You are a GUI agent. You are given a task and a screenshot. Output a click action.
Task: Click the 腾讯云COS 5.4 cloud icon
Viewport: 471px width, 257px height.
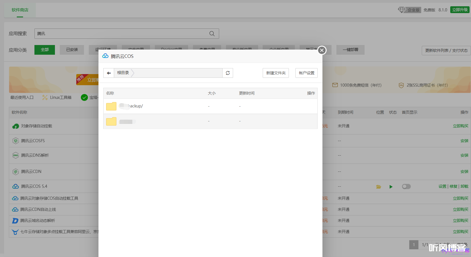click(x=16, y=186)
